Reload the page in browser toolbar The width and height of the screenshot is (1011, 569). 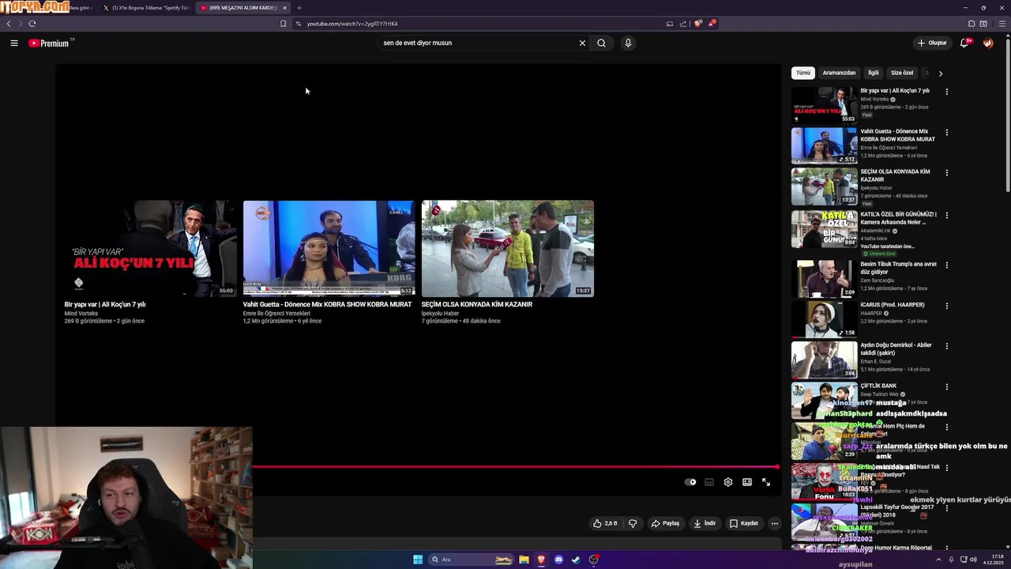32,24
